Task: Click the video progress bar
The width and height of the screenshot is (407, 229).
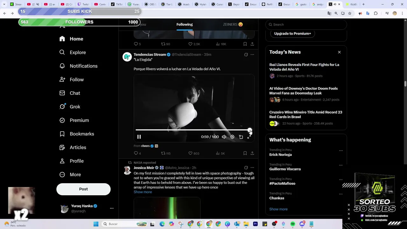Action: 193,130
